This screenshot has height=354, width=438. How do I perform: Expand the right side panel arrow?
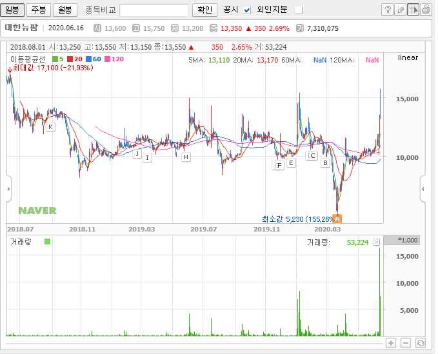[x=423, y=189]
